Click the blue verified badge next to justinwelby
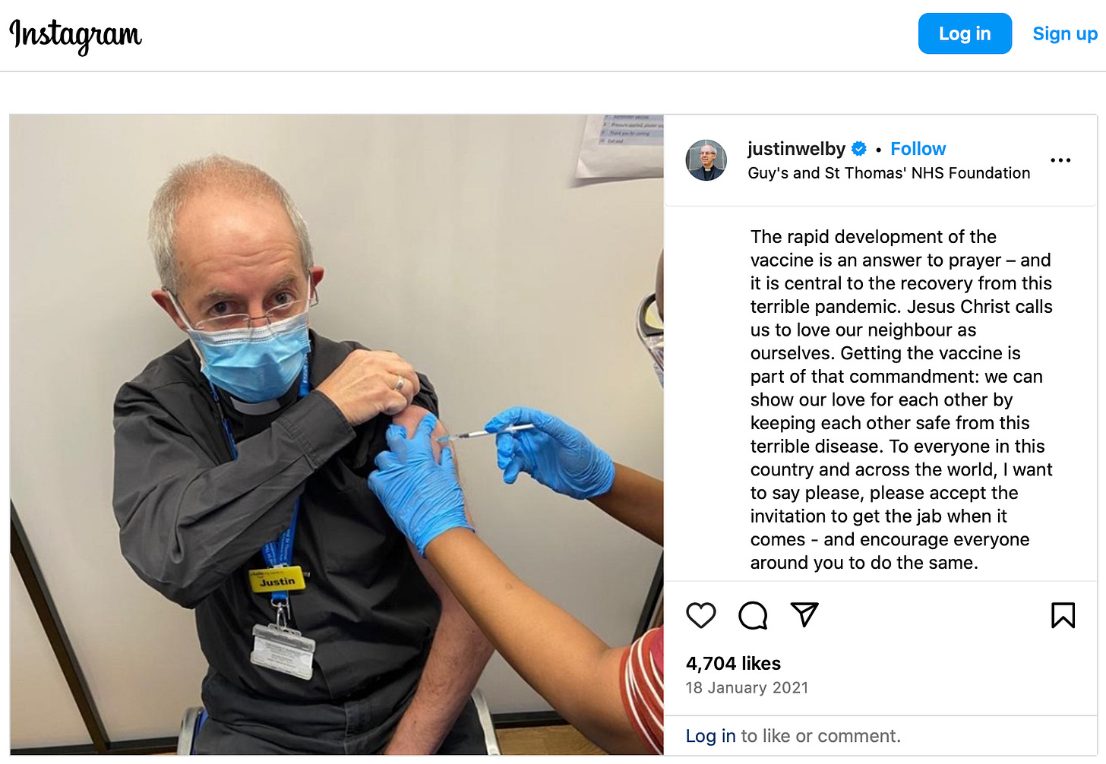Screen dimensions: 1106x764 pyautogui.click(x=859, y=149)
